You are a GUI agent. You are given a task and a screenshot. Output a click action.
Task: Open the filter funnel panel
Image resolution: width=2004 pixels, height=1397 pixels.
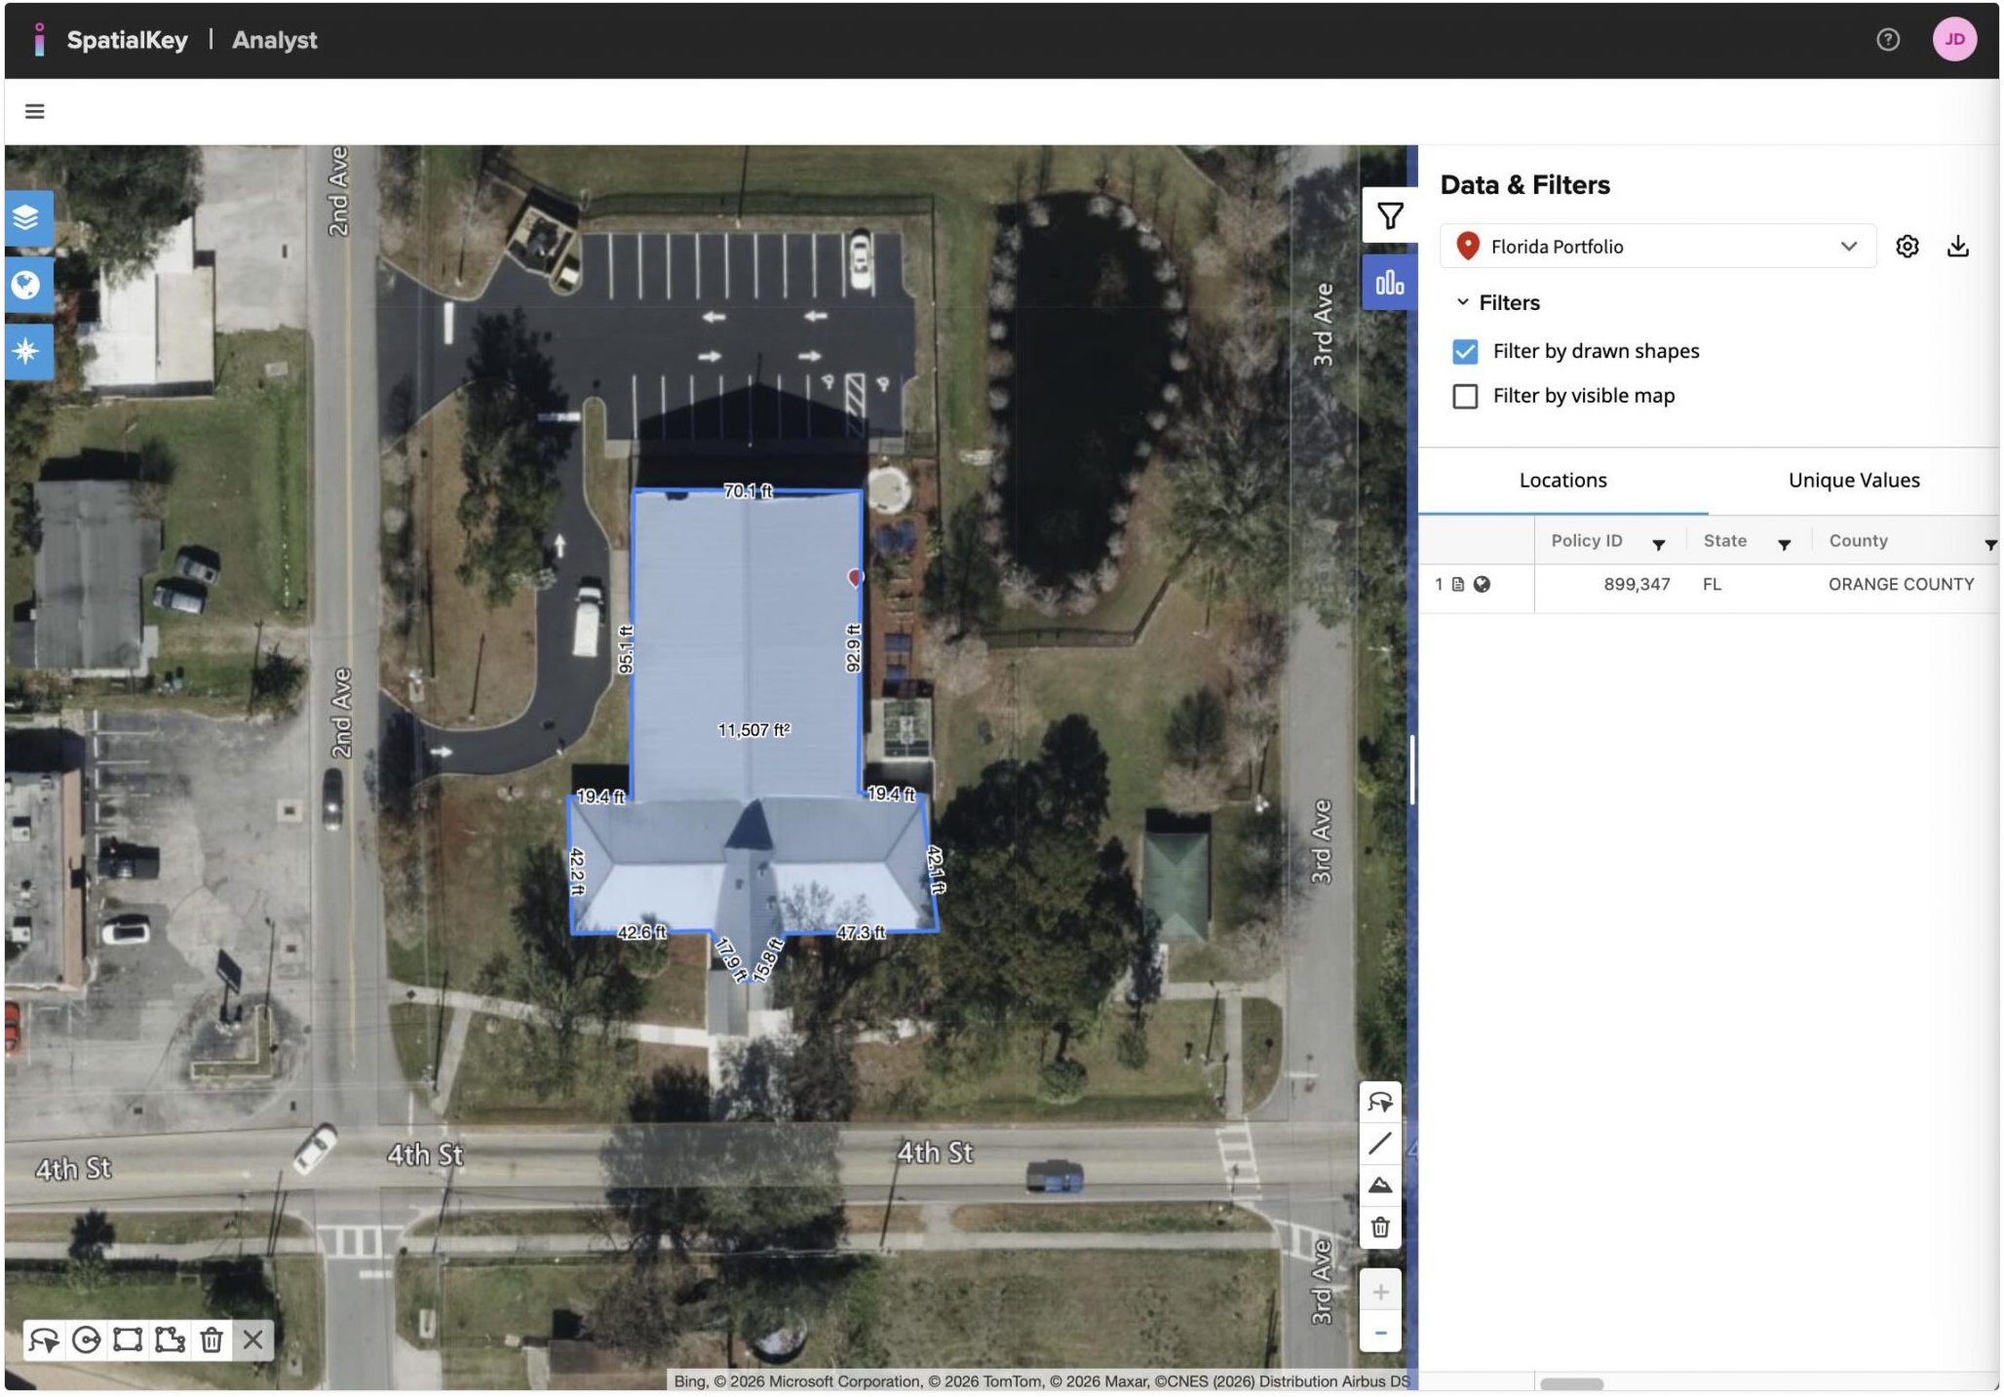click(x=1389, y=215)
